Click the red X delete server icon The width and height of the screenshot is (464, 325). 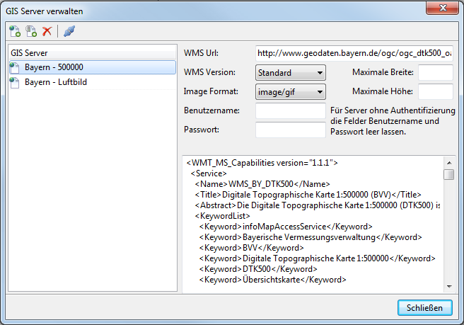47,31
